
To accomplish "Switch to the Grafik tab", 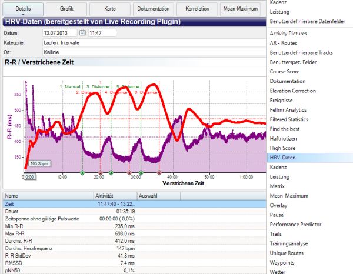I will pos(66,9).
